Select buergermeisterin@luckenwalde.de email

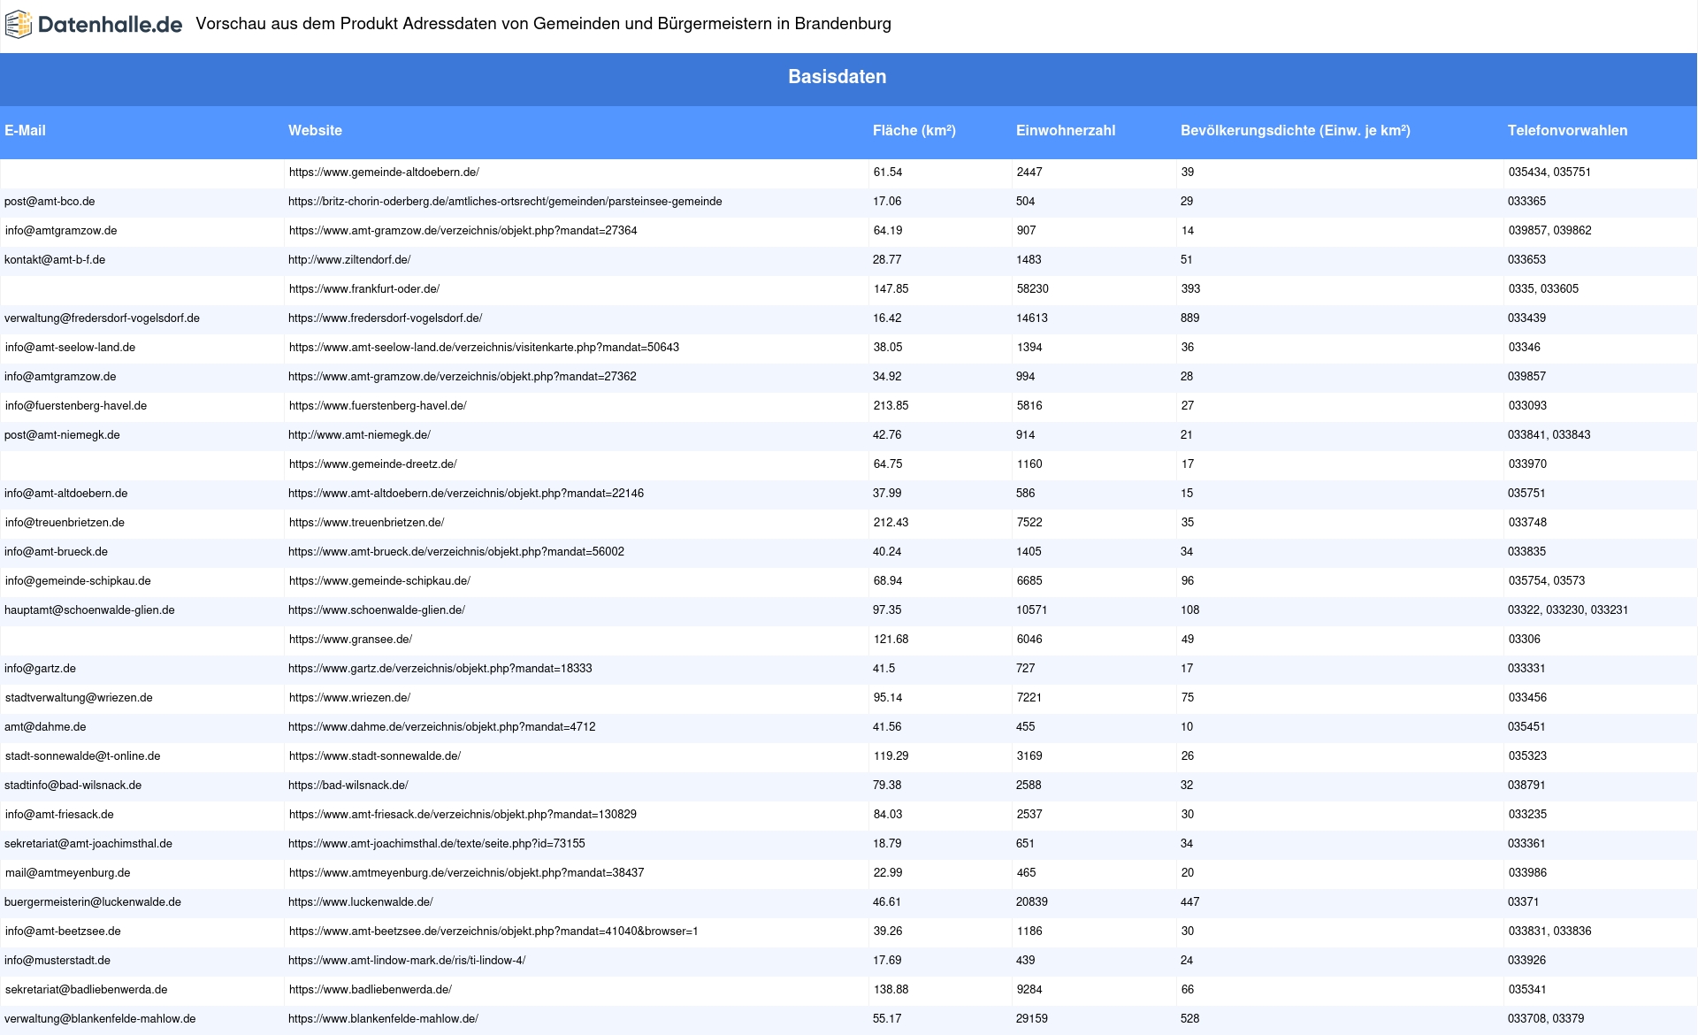[x=93, y=902]
